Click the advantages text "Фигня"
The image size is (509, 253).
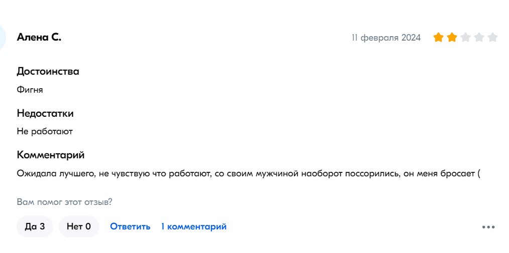tap(30, 90)
